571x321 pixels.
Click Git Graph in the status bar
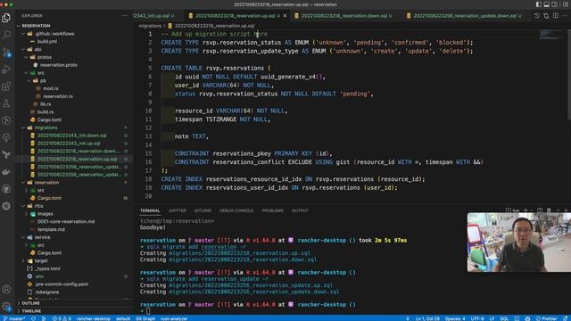coord(145,318)
